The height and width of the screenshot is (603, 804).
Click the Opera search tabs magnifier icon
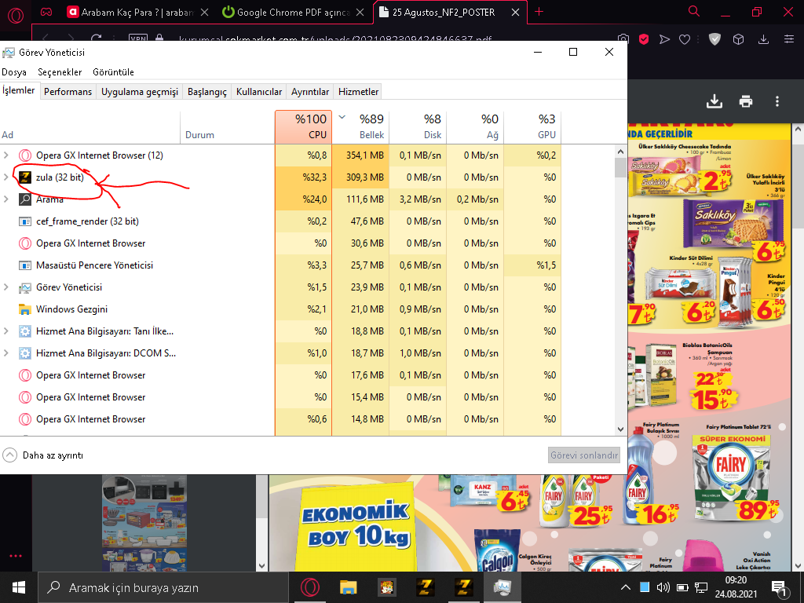click(694, 11)
